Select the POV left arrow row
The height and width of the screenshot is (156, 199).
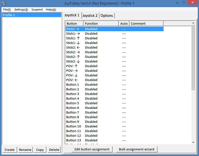click(114, 80)
